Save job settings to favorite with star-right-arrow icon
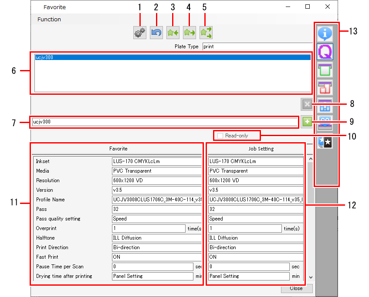369x297 pixels. [x=189, y=32]
